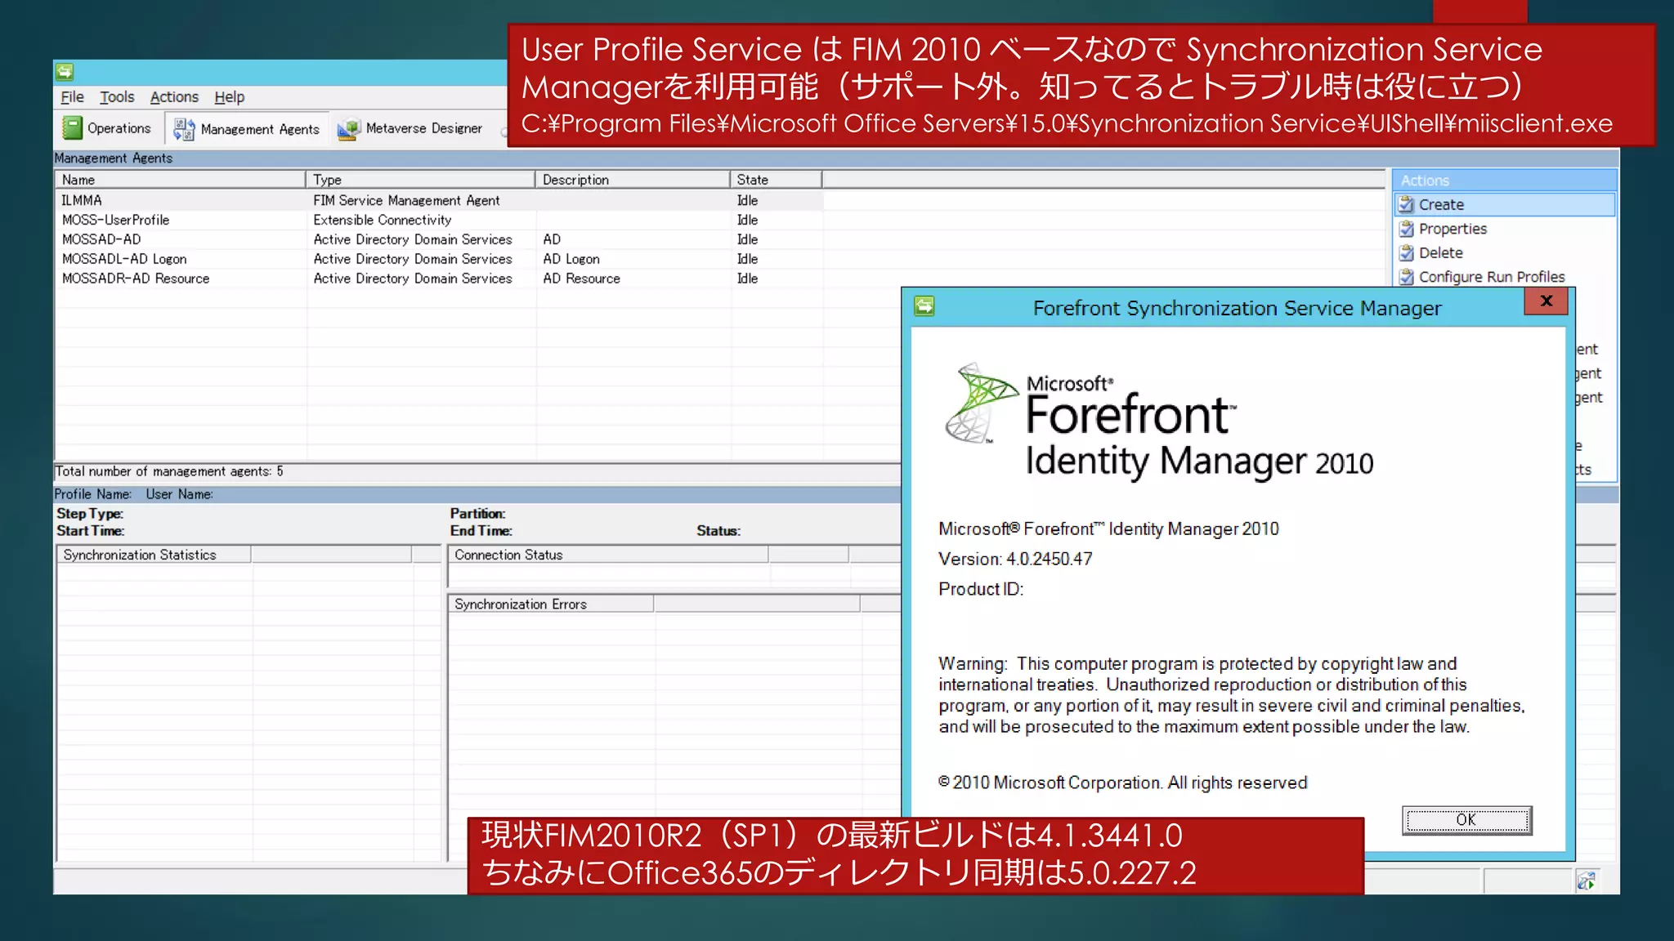Screen dimensions: 1674x941
Task: Select the MOSS-UserProfile agent row
Action: (x=440, y=220)
